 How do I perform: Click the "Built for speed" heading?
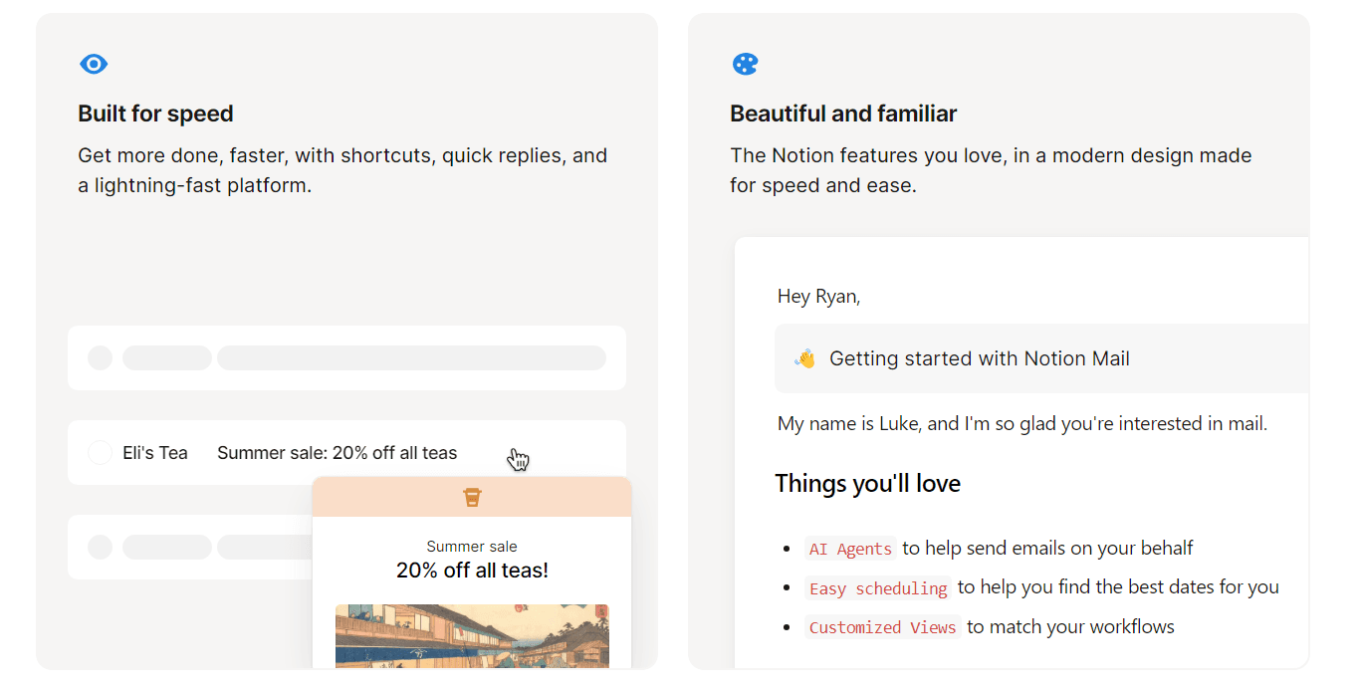[x=155, y=114]
